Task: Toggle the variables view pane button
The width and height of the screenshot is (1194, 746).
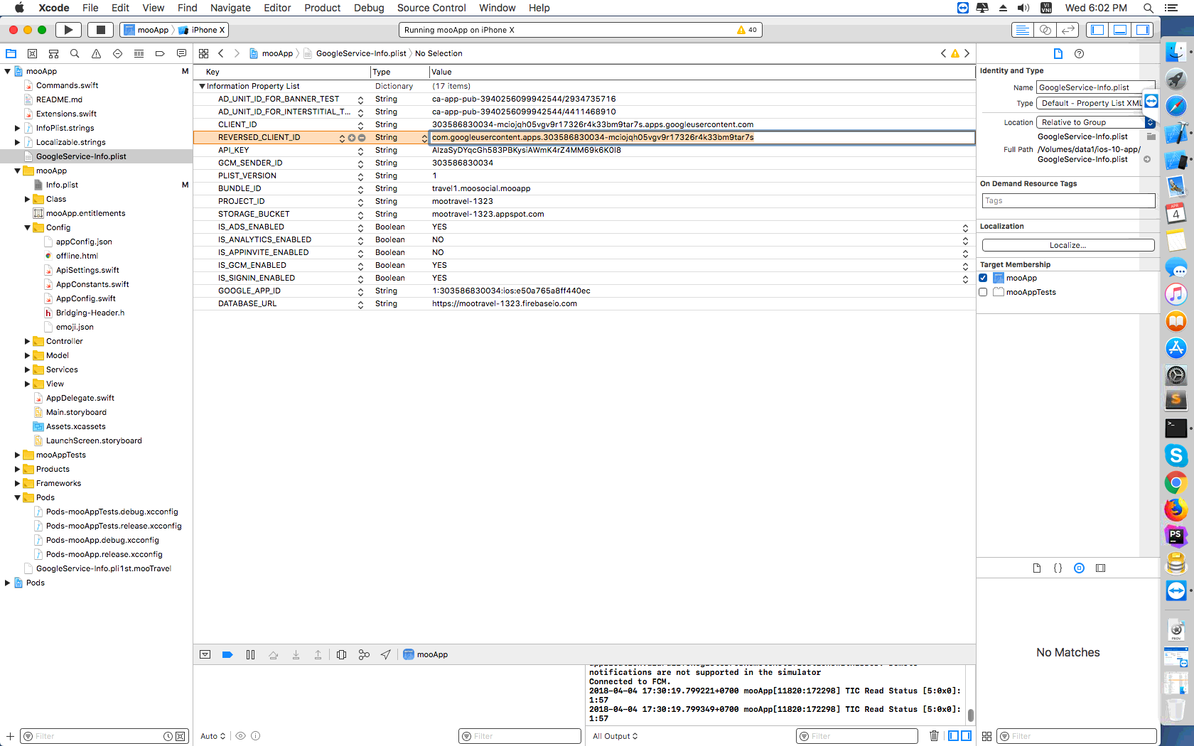Action: [x=954, y=736]
